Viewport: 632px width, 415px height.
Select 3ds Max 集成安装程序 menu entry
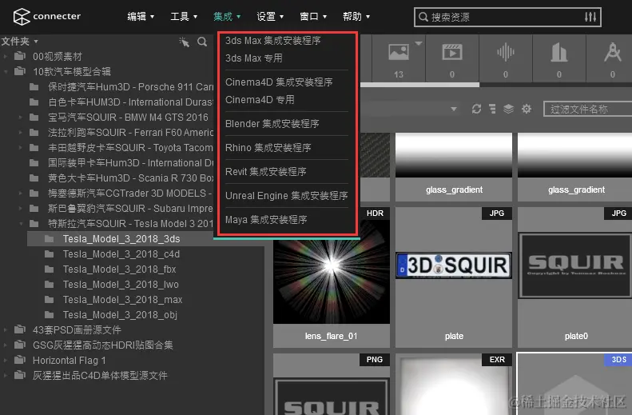(x=273, y=40)
